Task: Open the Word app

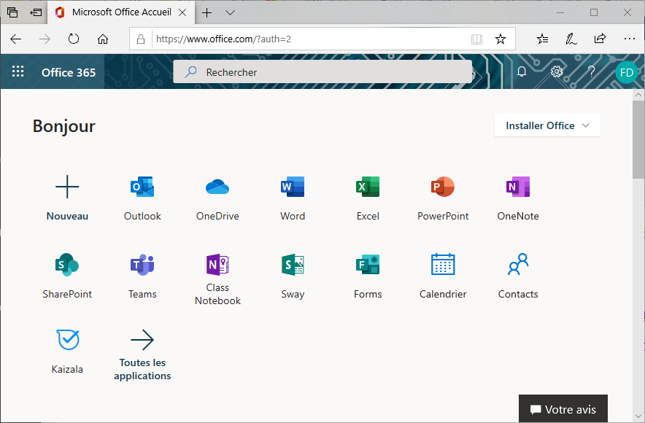Action: point(293,198)
